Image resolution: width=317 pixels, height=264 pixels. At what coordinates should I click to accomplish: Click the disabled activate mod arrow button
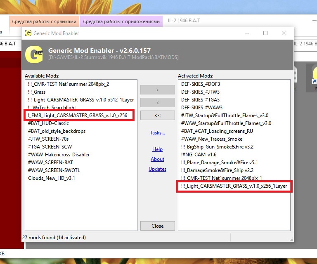click(158, 90)
